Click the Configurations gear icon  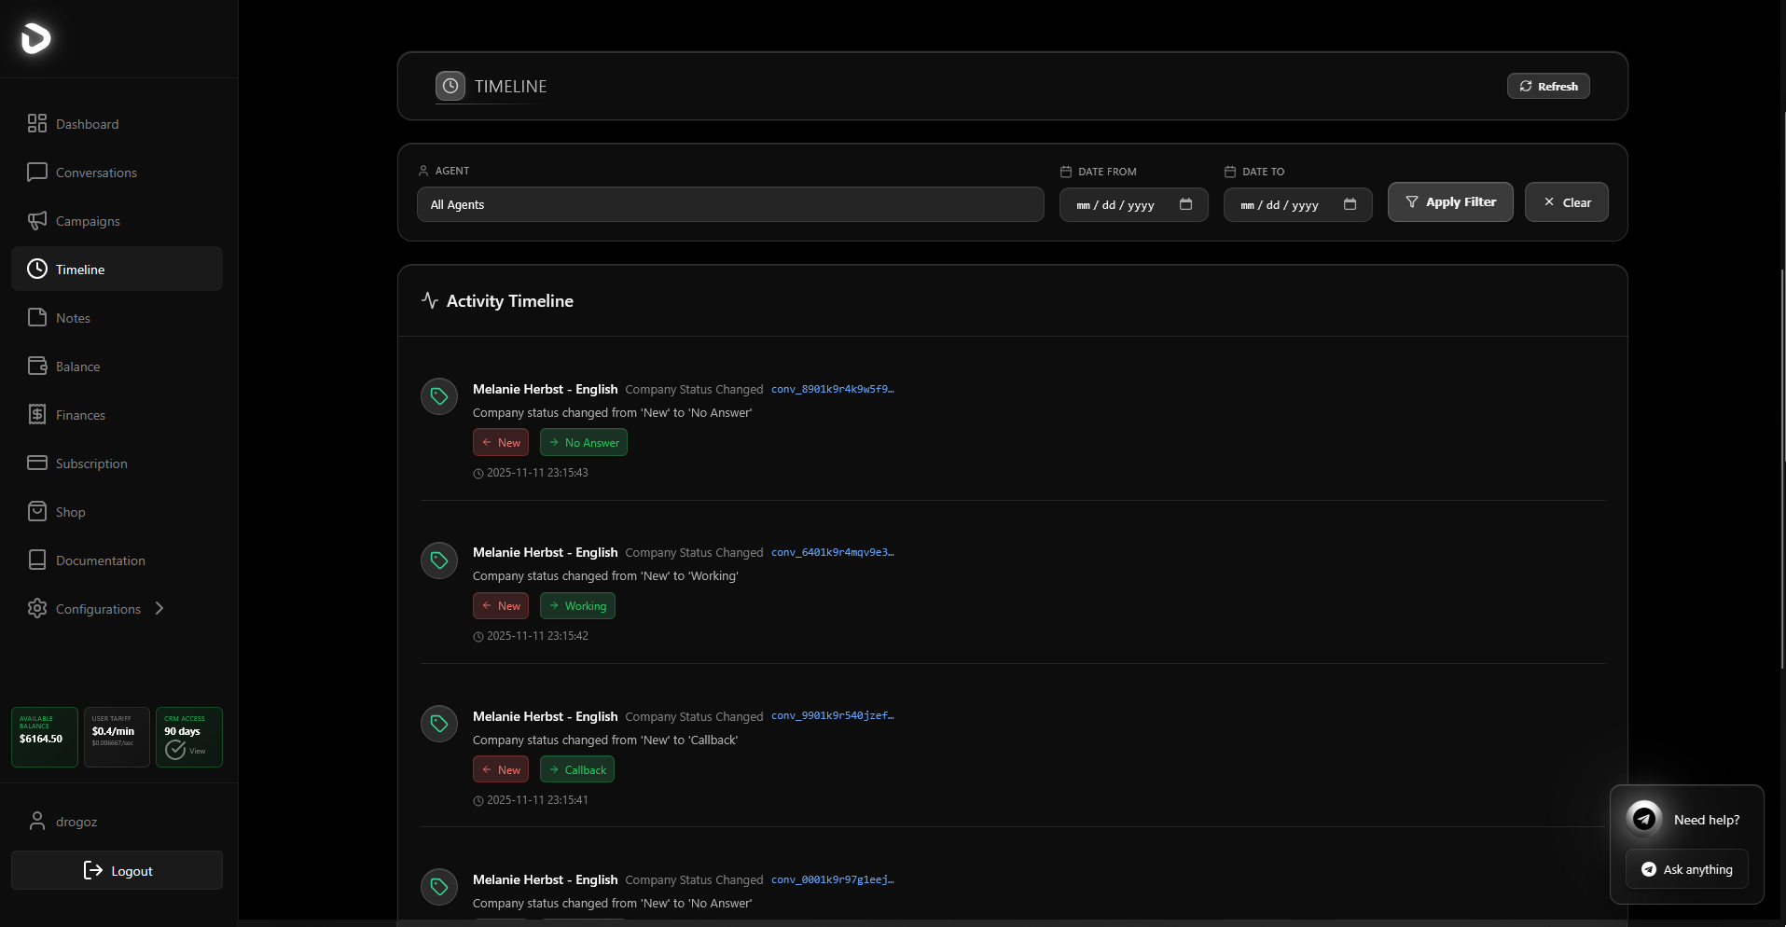(x=37, y=608)
